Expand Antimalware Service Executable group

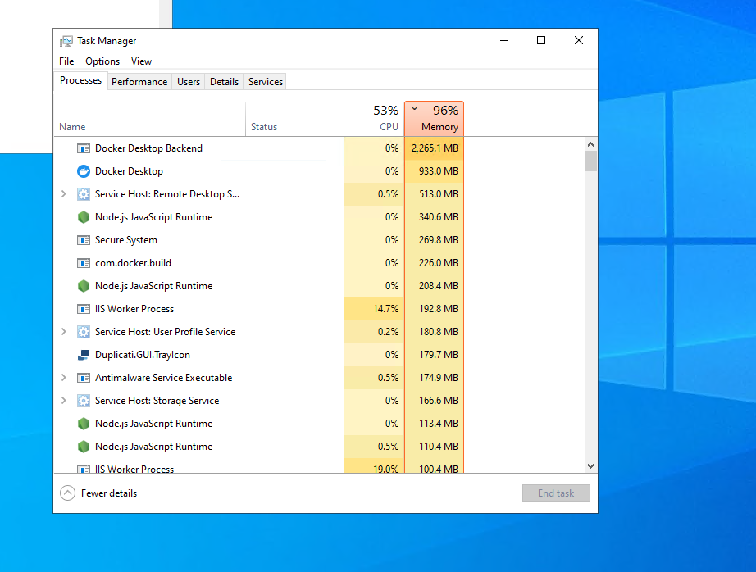(x=64, y=378)
